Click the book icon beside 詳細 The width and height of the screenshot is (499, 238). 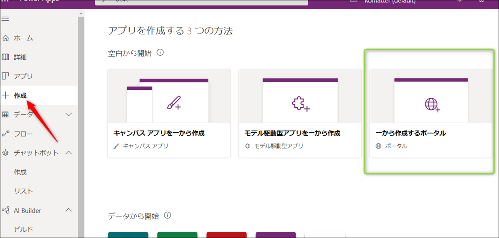click(5, 57)
